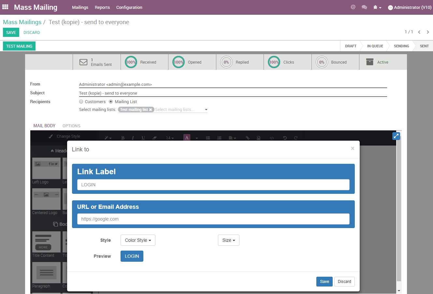433x294 pixels.
Task: Select the Mailing List radio button
Action: point(111,101)
